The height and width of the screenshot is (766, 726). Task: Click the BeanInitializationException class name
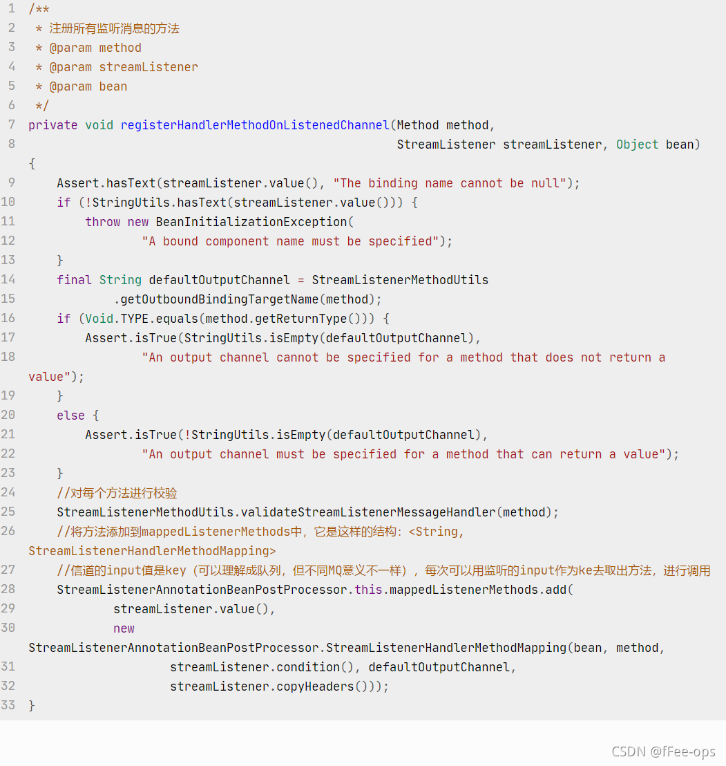coord(251,223)
